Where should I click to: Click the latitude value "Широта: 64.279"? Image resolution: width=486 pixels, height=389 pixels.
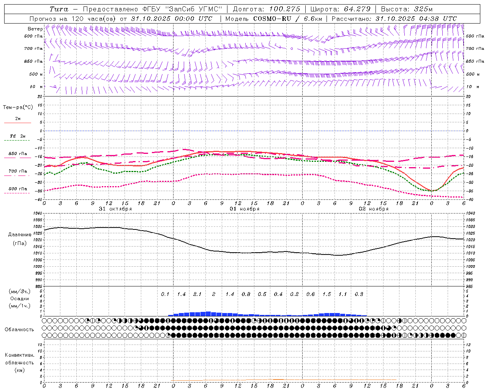tap(340, 9)
